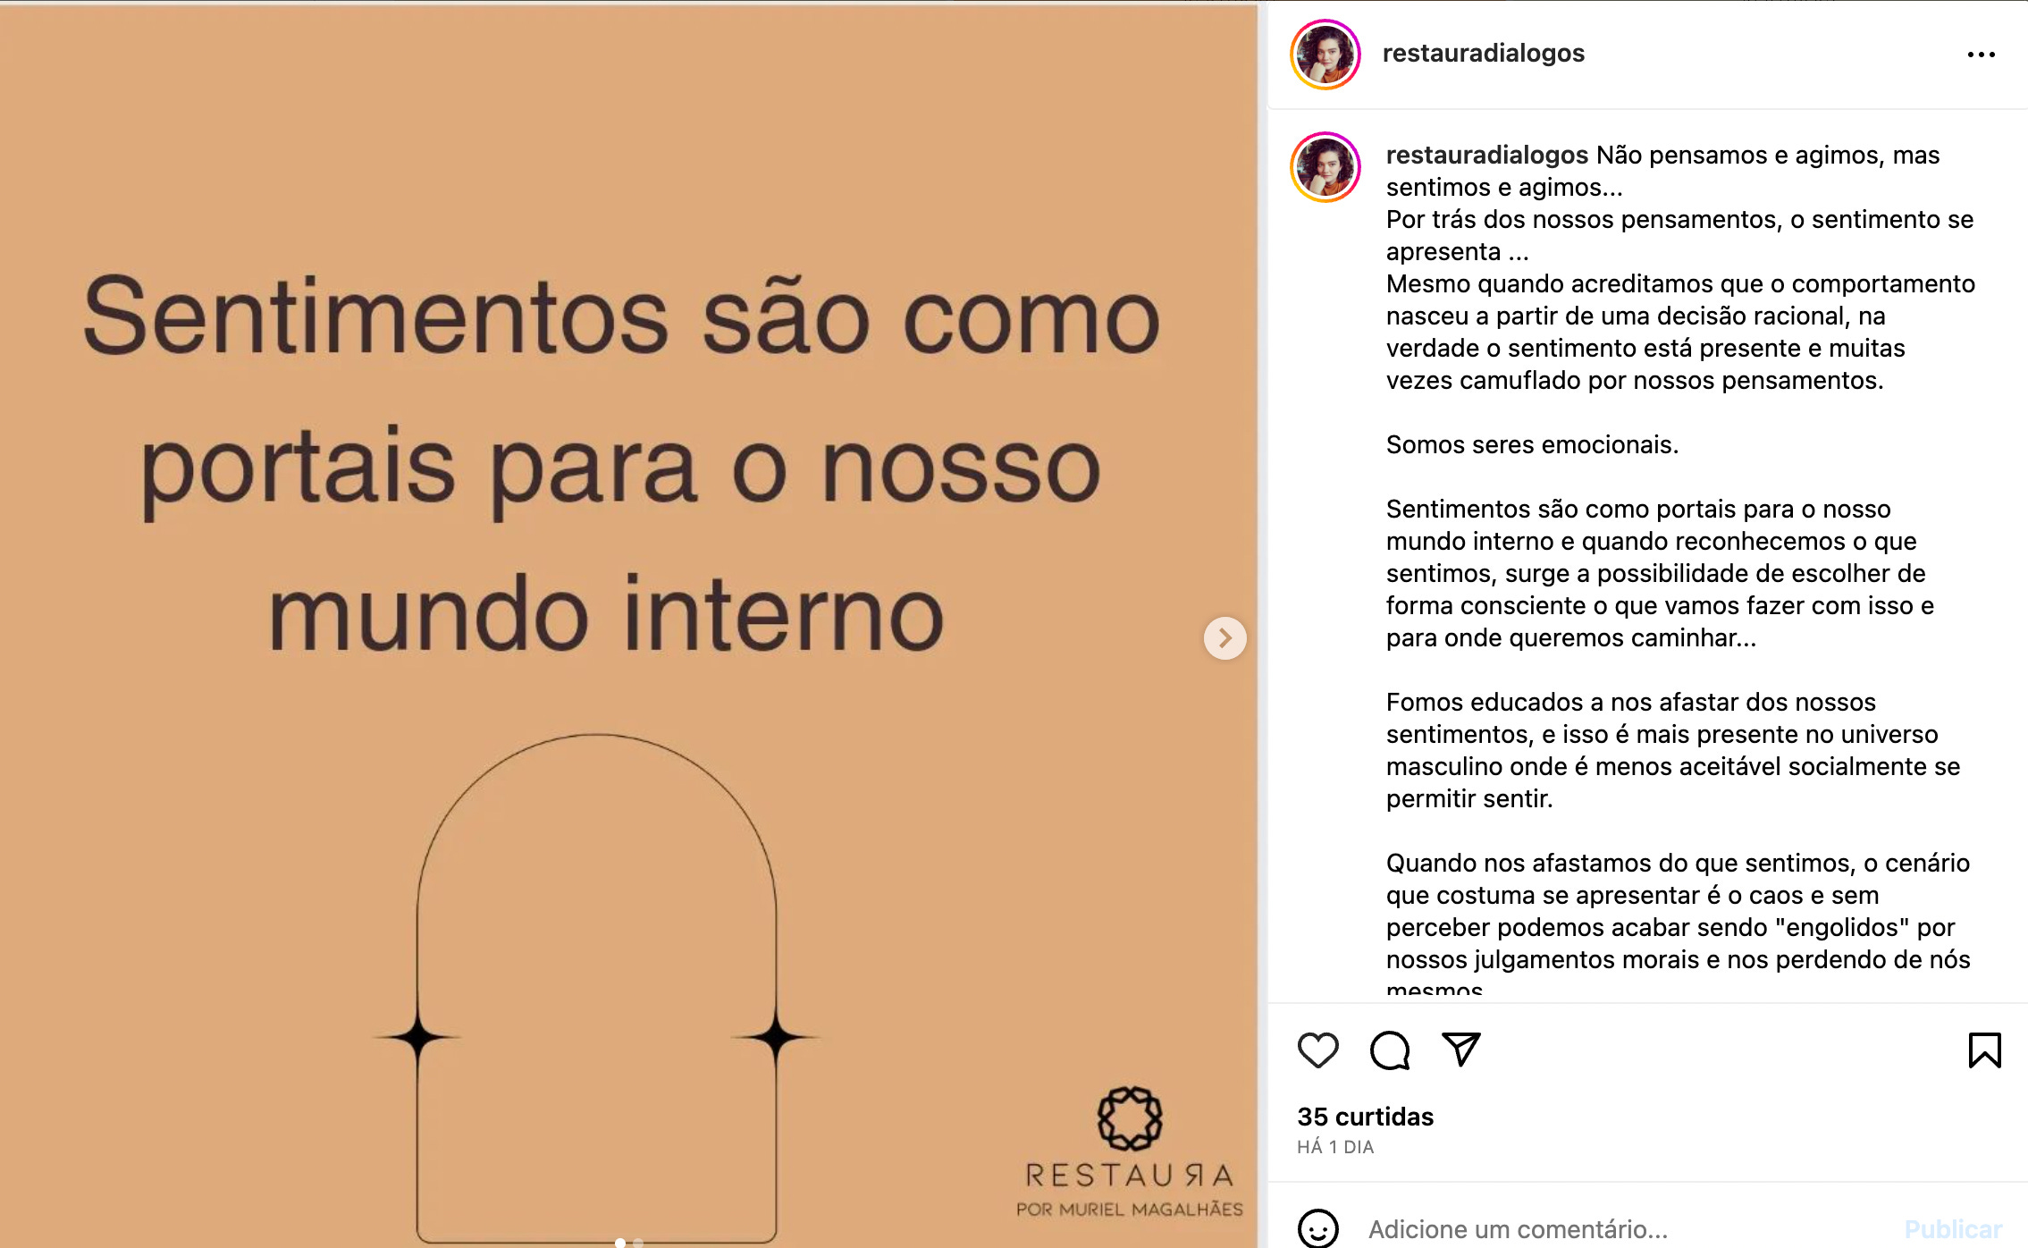Select the second carousel indicator dot
Viewport: 2028px width, 1248px height.
pyautogui.click(x=638, y=1243)
